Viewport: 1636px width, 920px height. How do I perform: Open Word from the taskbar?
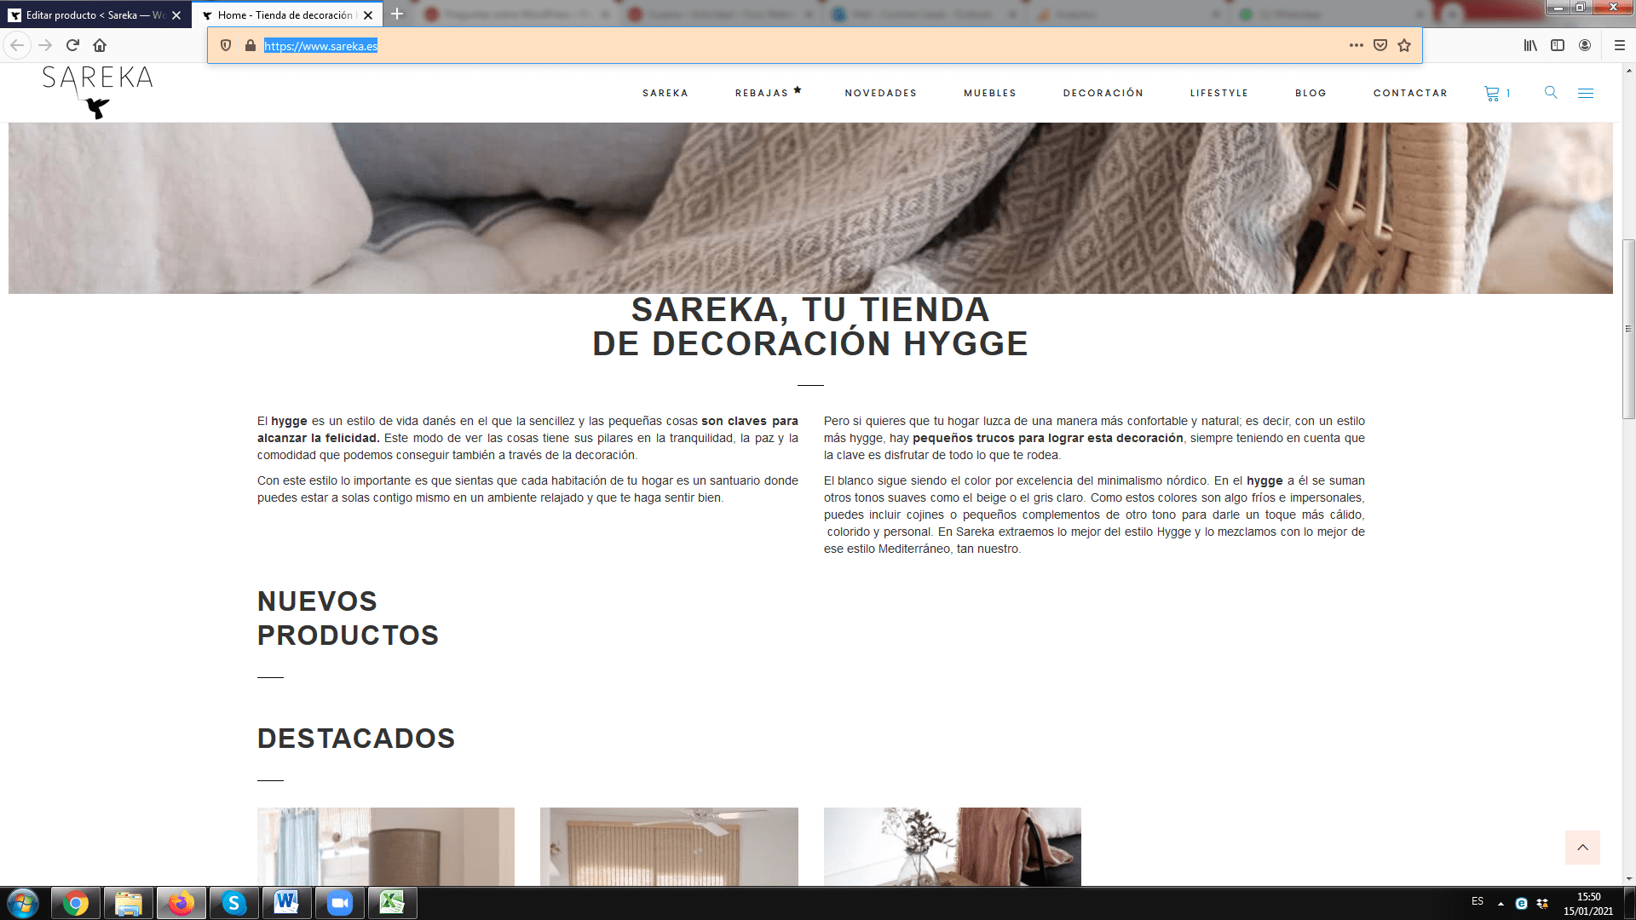pos(287,903)
